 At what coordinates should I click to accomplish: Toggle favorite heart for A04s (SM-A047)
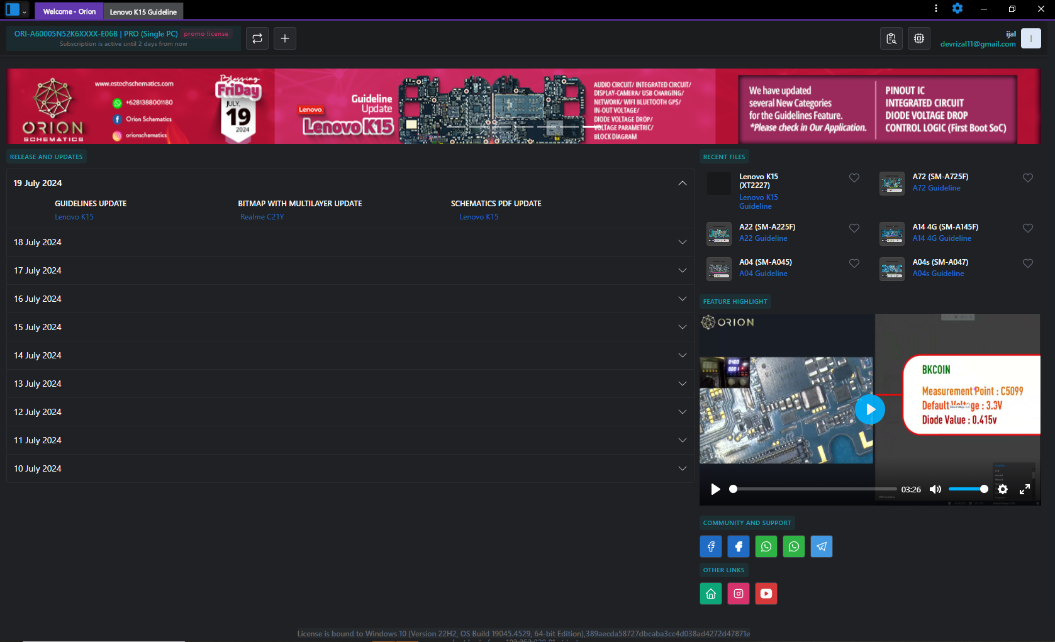tap(1028, 263)
